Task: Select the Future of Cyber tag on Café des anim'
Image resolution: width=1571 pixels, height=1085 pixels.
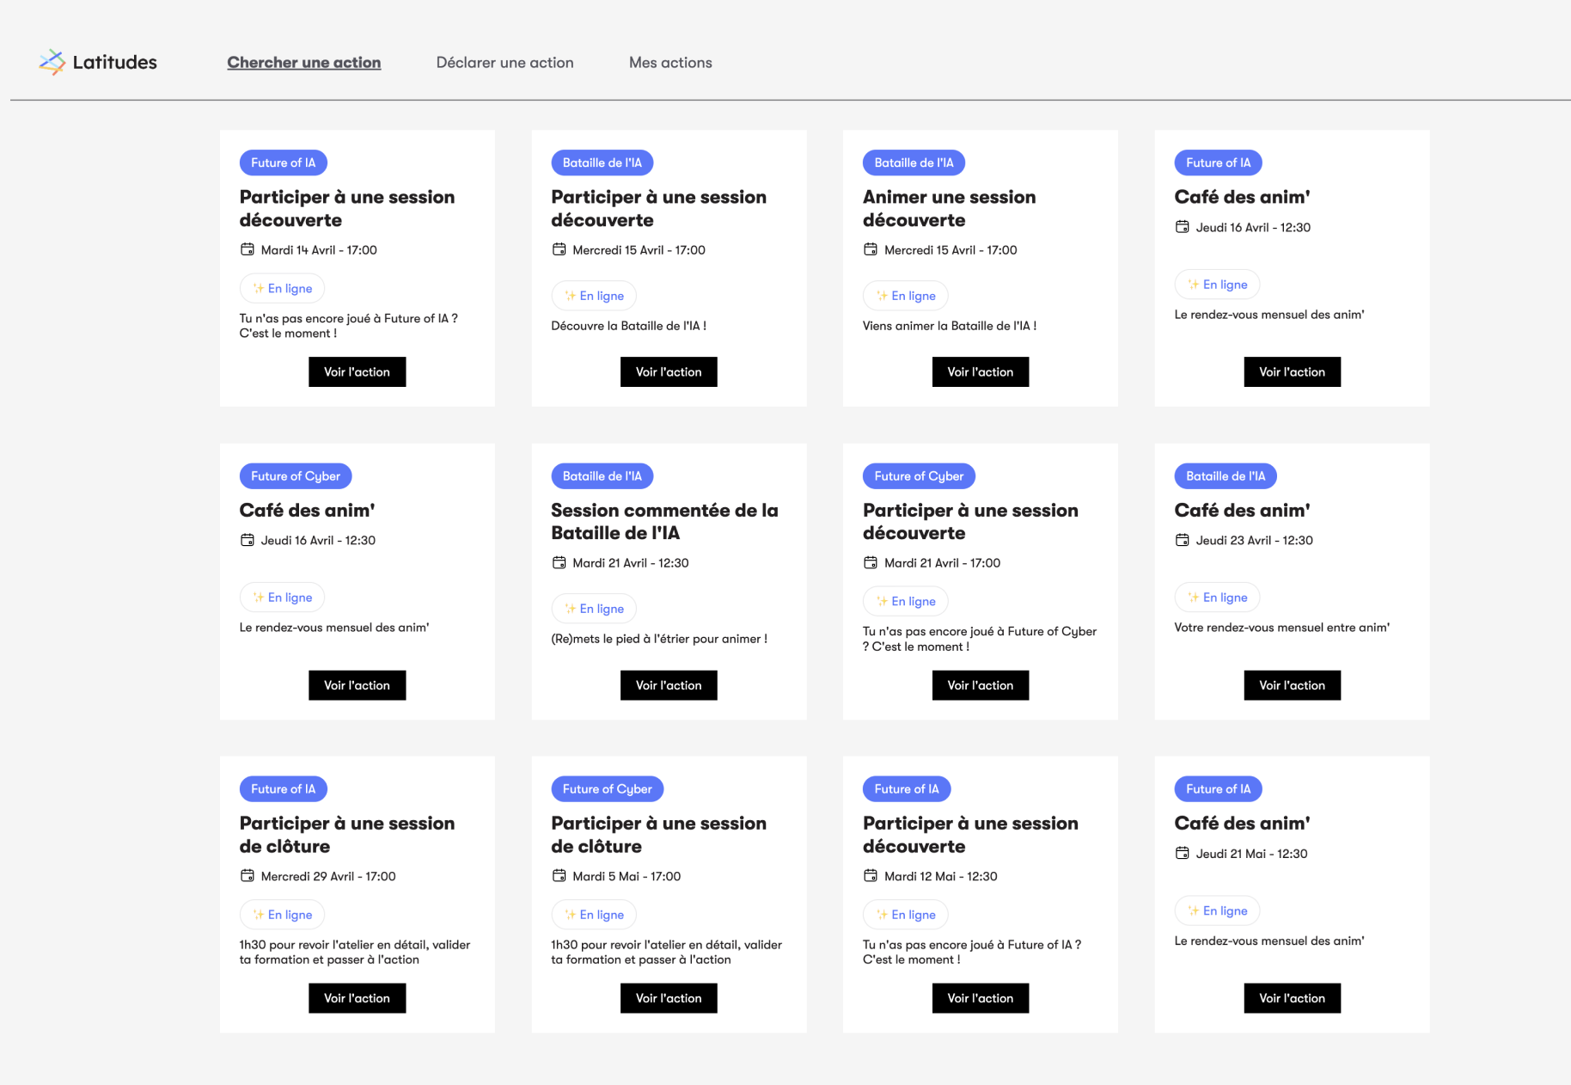Action: [x=296, y=475]
